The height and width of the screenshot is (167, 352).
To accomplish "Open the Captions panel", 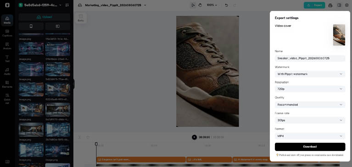I will coord(7,33).
